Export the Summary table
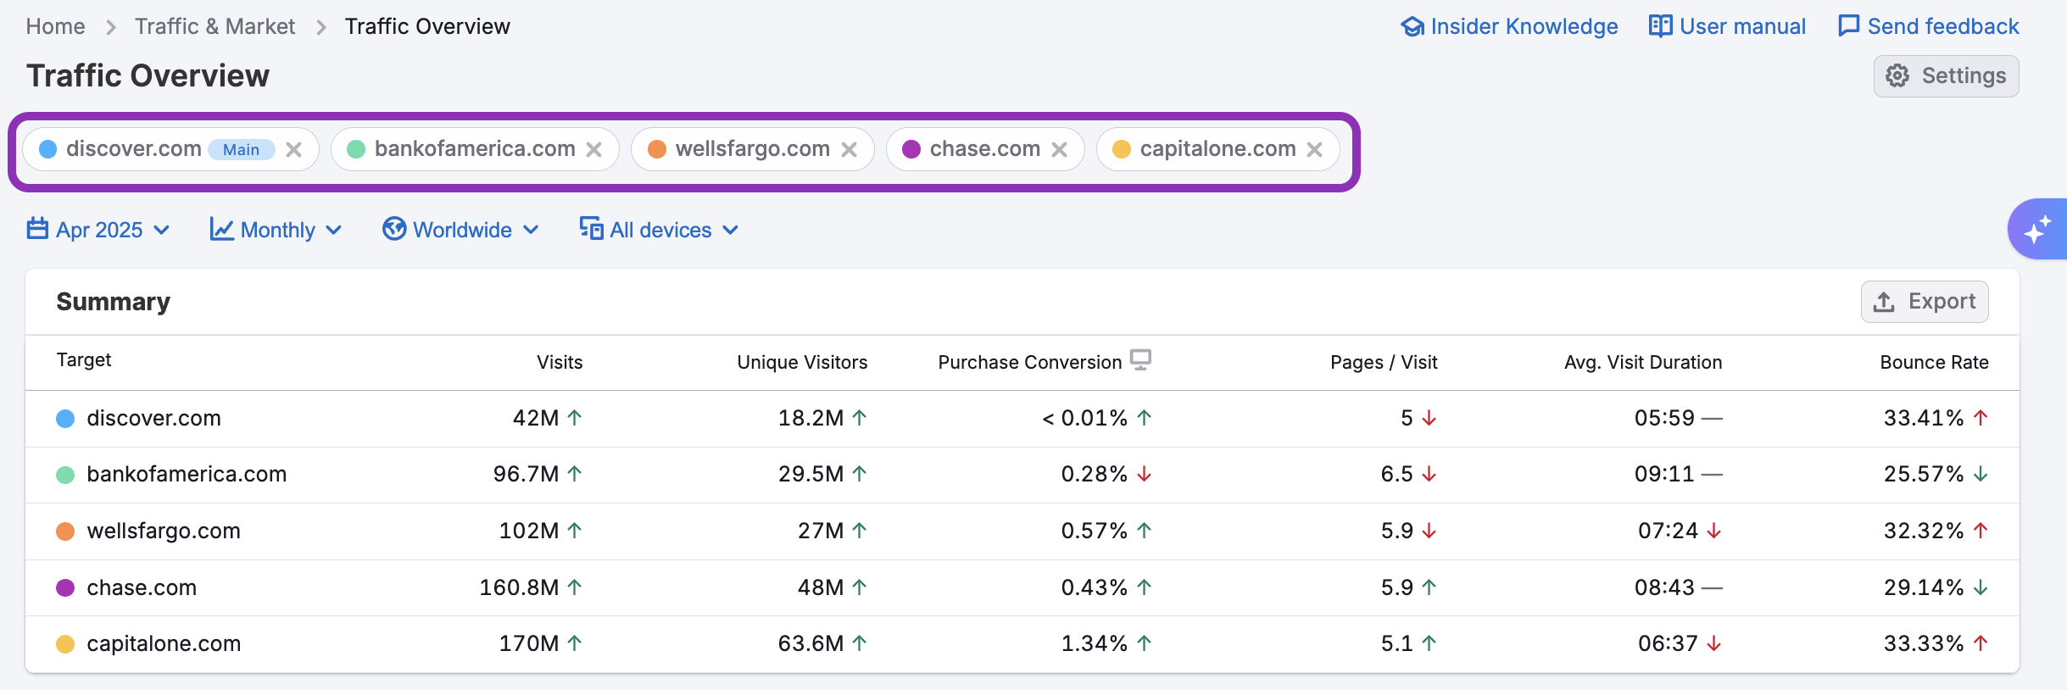The image size is (2067, 690). [x=1925, y=302]
